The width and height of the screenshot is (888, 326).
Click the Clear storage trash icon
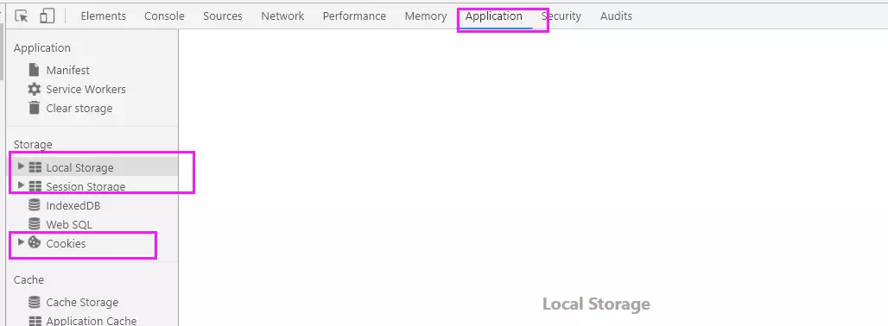(x=35, y=108)
